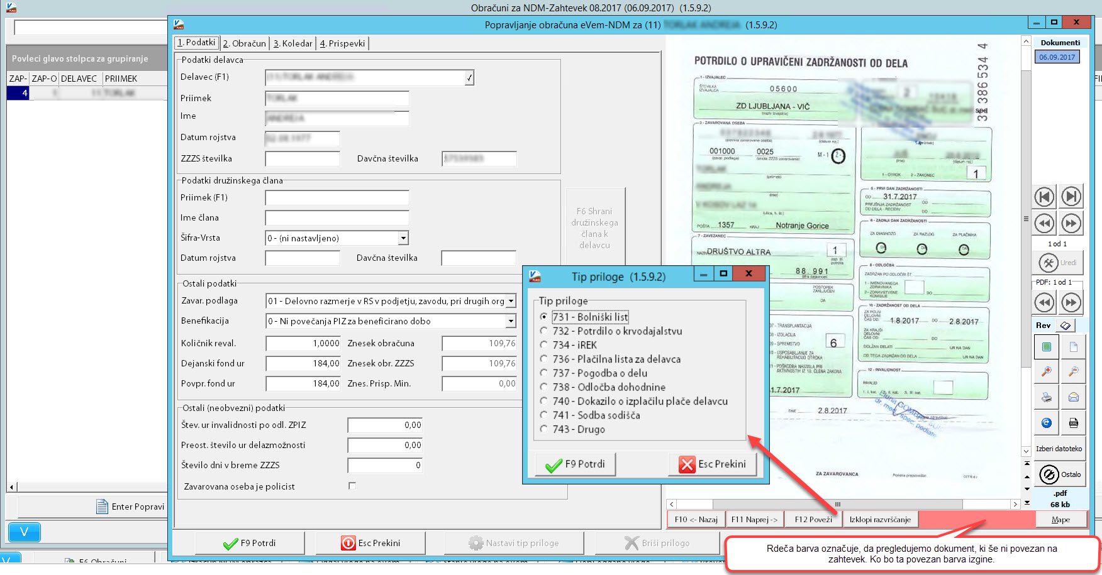Open the 4. Prispevki tab
Viewport: 1102px width, 575px height.
tap(342, 43)
